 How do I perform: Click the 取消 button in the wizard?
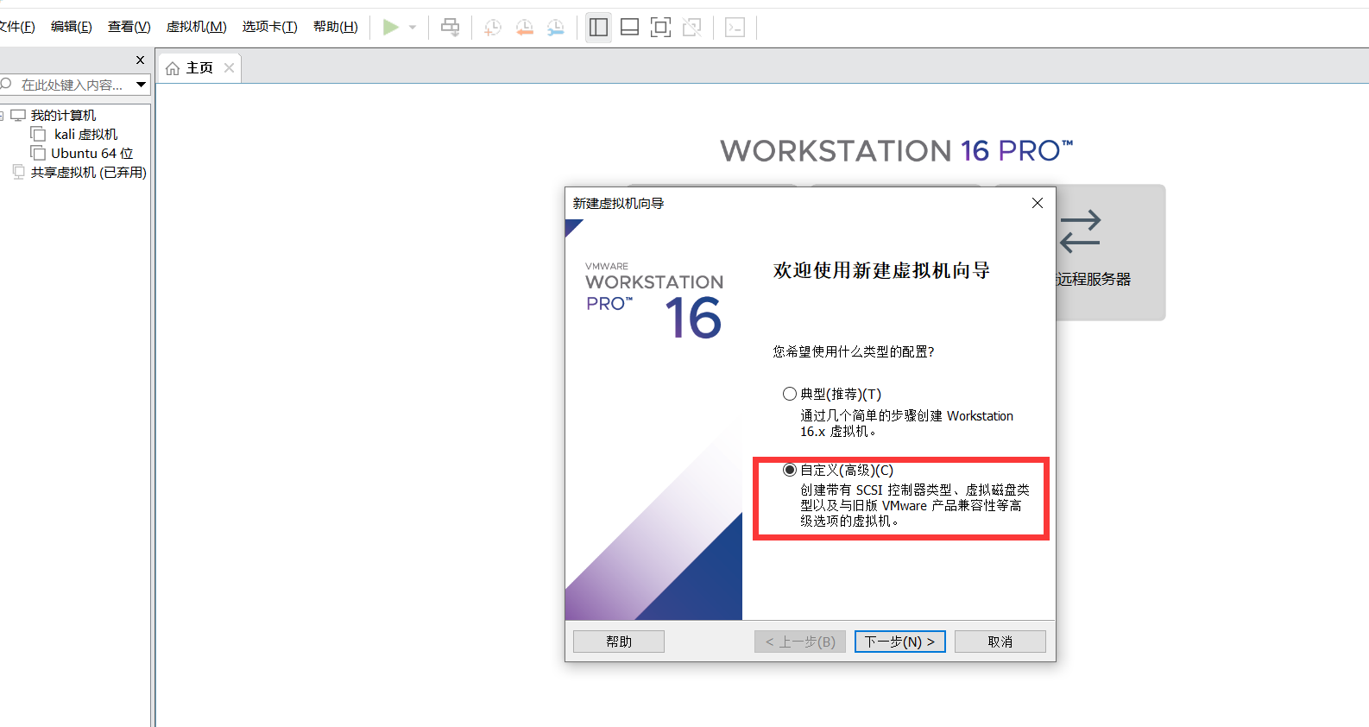pos(1000,642)
